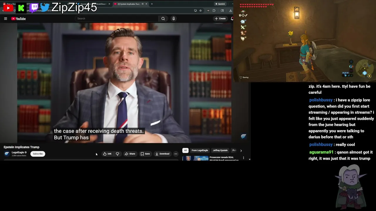Click the Twitch logo in the overlay

coord(34,8)
